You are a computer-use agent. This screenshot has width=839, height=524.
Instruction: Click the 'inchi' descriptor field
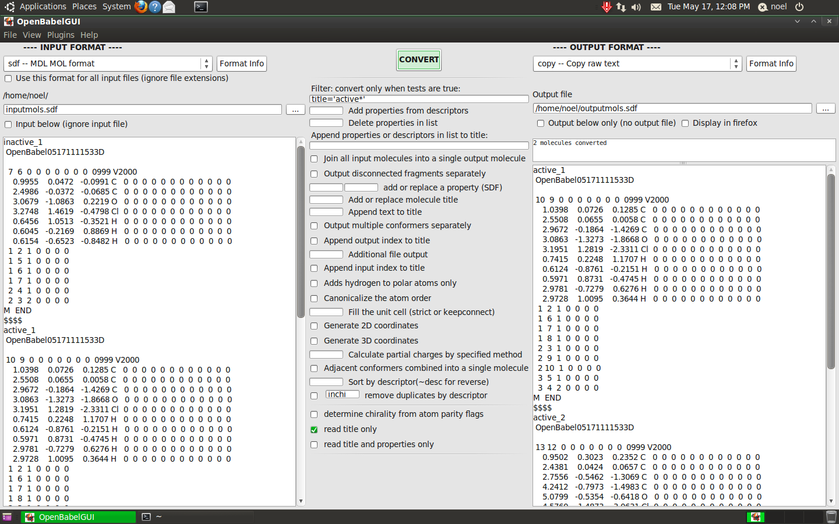(x=343, y=395)
